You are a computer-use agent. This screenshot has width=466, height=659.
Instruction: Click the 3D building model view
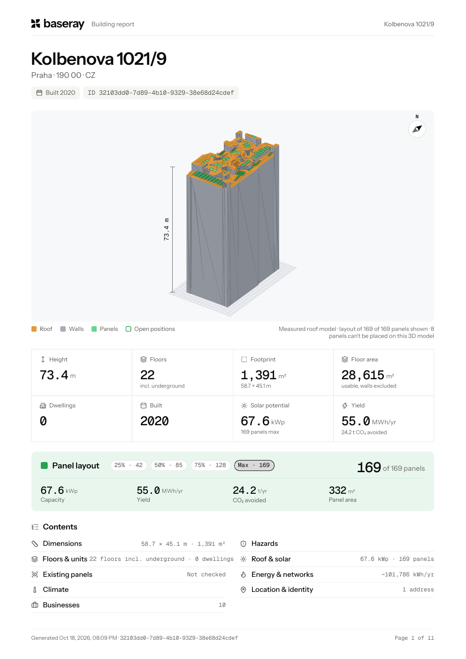pos(233,216)
